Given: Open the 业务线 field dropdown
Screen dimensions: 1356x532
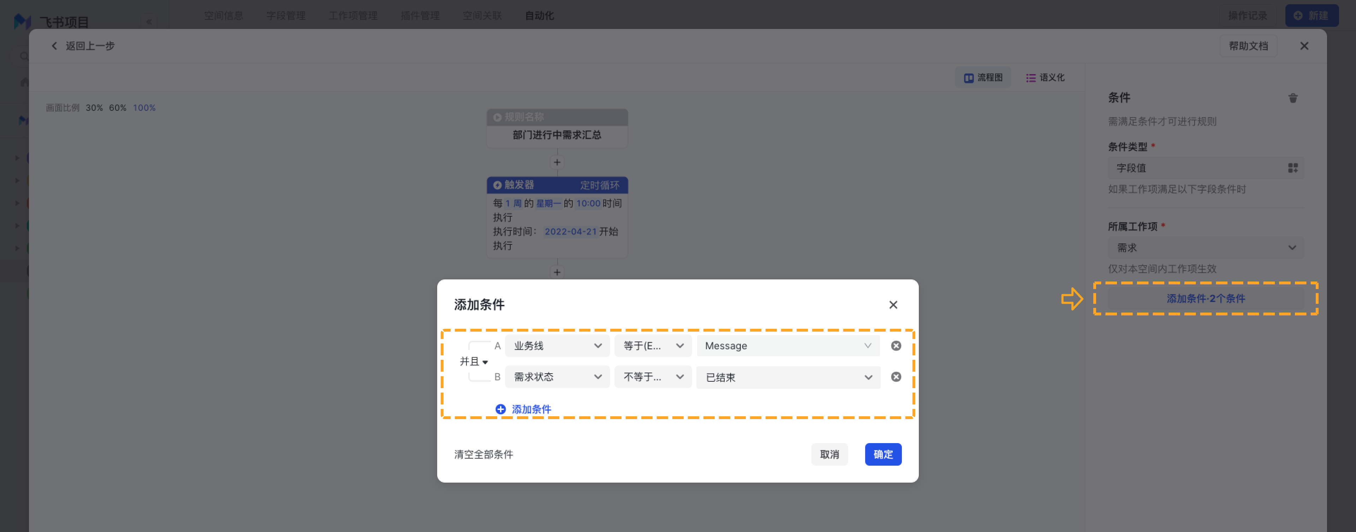Looking at the screenshot, I should [557, 345].
